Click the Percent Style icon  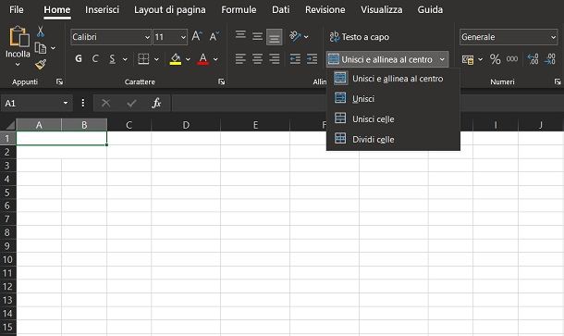coord(495,59)
